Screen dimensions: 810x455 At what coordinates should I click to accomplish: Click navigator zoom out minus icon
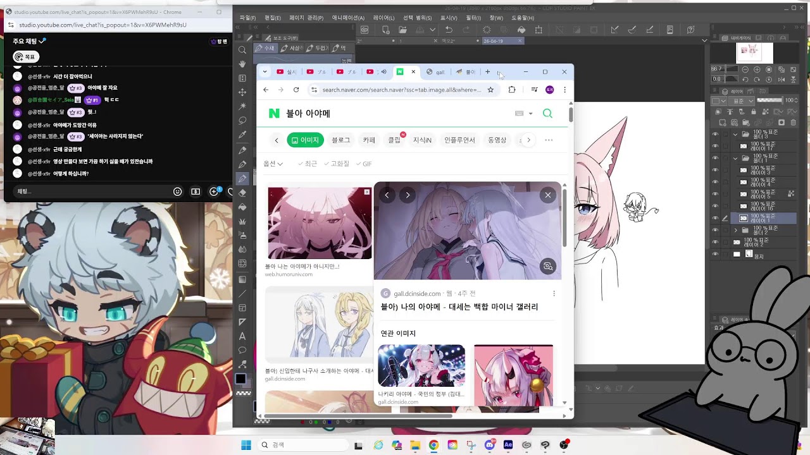click(745, 69)
